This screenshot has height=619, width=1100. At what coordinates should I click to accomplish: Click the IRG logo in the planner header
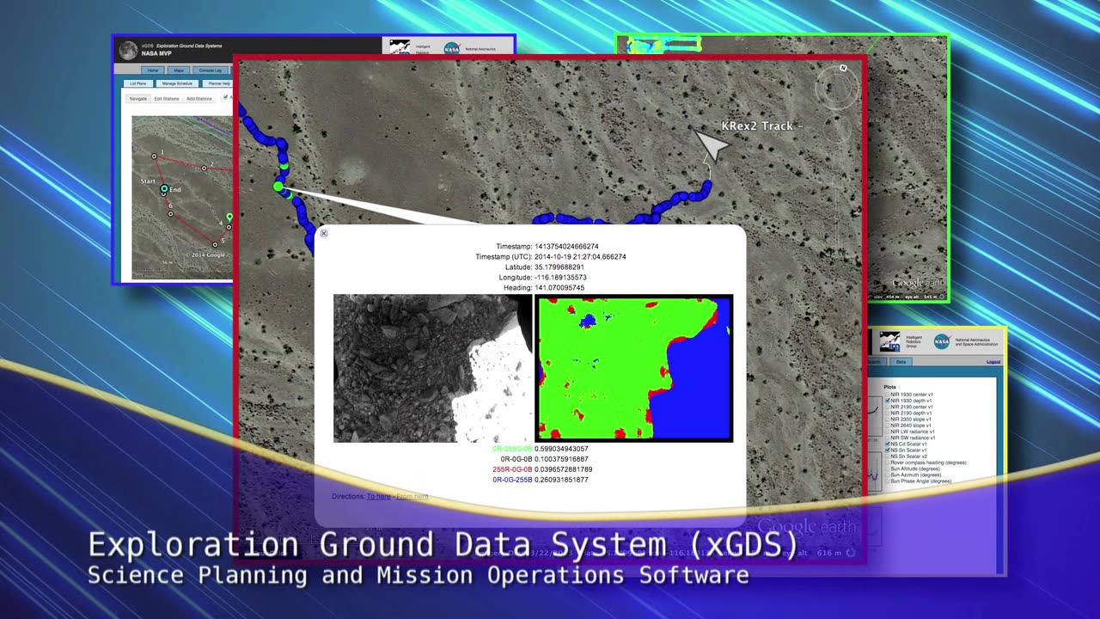[399, 48]
